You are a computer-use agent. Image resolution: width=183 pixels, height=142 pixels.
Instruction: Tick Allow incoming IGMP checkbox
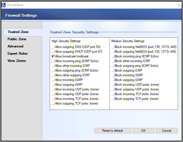[x=53, y=80]
